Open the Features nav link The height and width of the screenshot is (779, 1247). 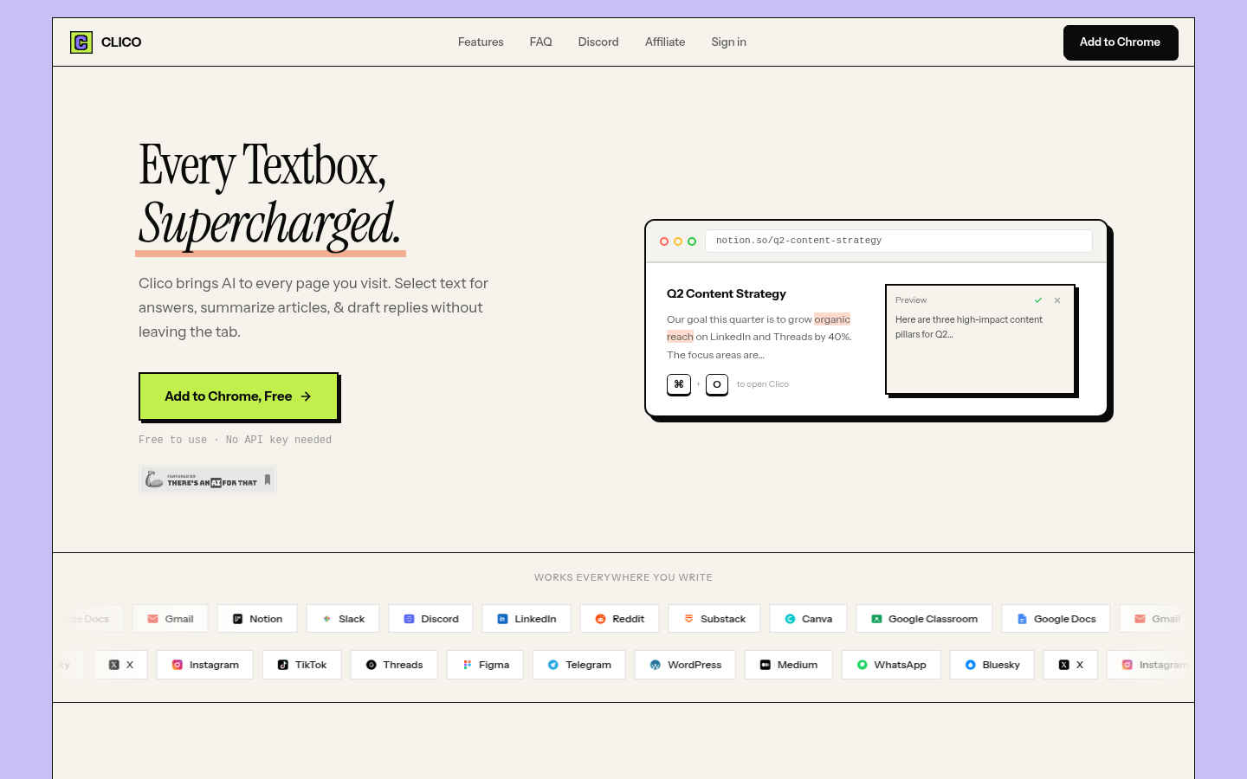click(x=481, y=42)
